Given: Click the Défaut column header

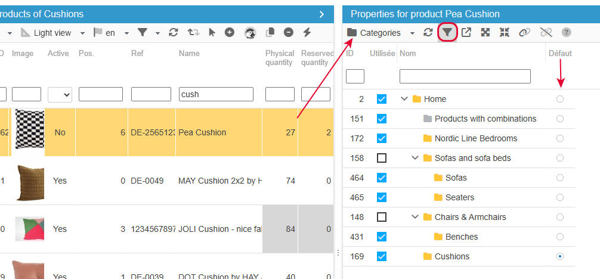Looking at the screenshot, I should click(x=560, y=54).
